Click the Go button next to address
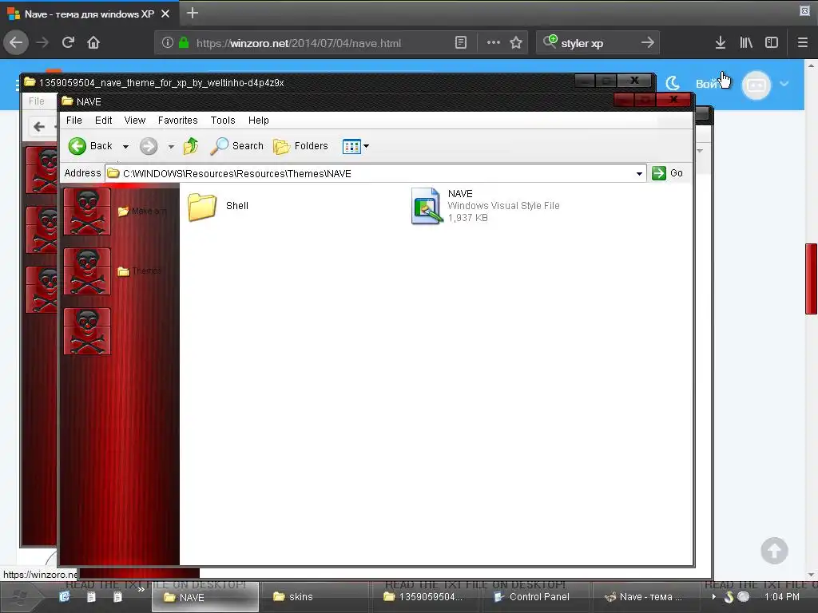This screenshot has height=613, width=818. [668, 173]
